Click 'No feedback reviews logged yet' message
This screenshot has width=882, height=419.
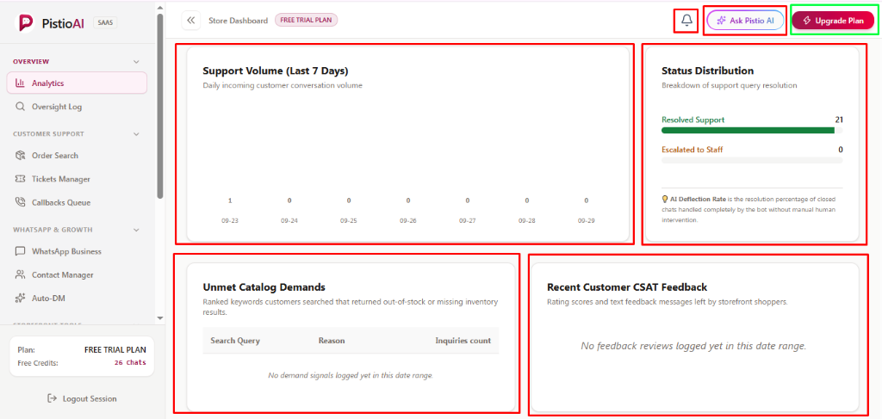693,346
